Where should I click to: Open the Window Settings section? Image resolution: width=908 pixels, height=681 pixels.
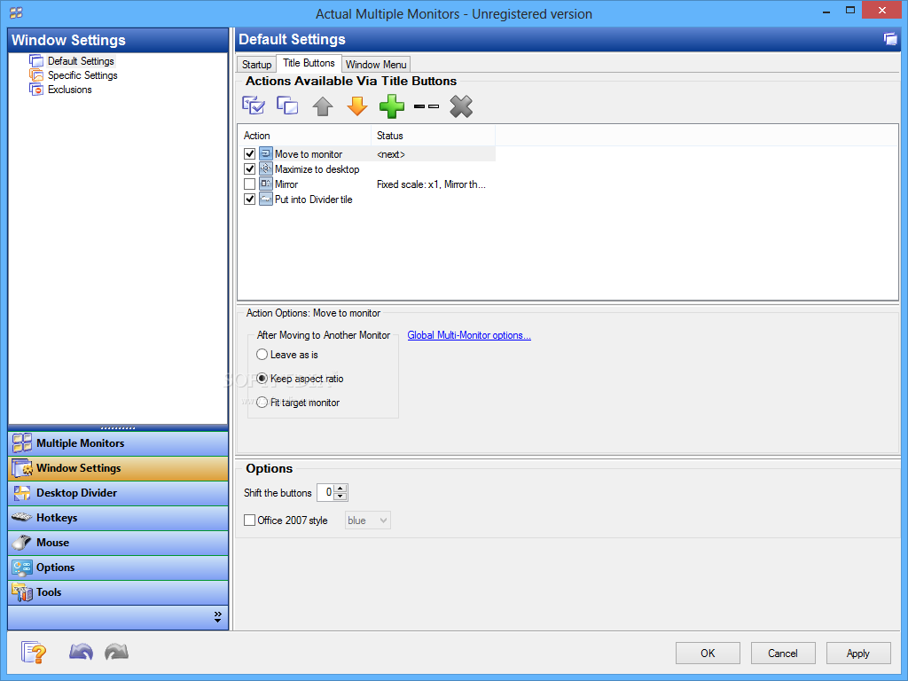(118, 468)
